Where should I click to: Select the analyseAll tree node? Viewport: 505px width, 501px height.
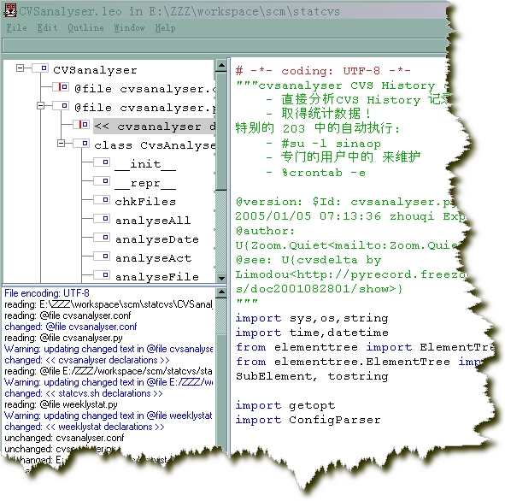[x=153, y=221]
